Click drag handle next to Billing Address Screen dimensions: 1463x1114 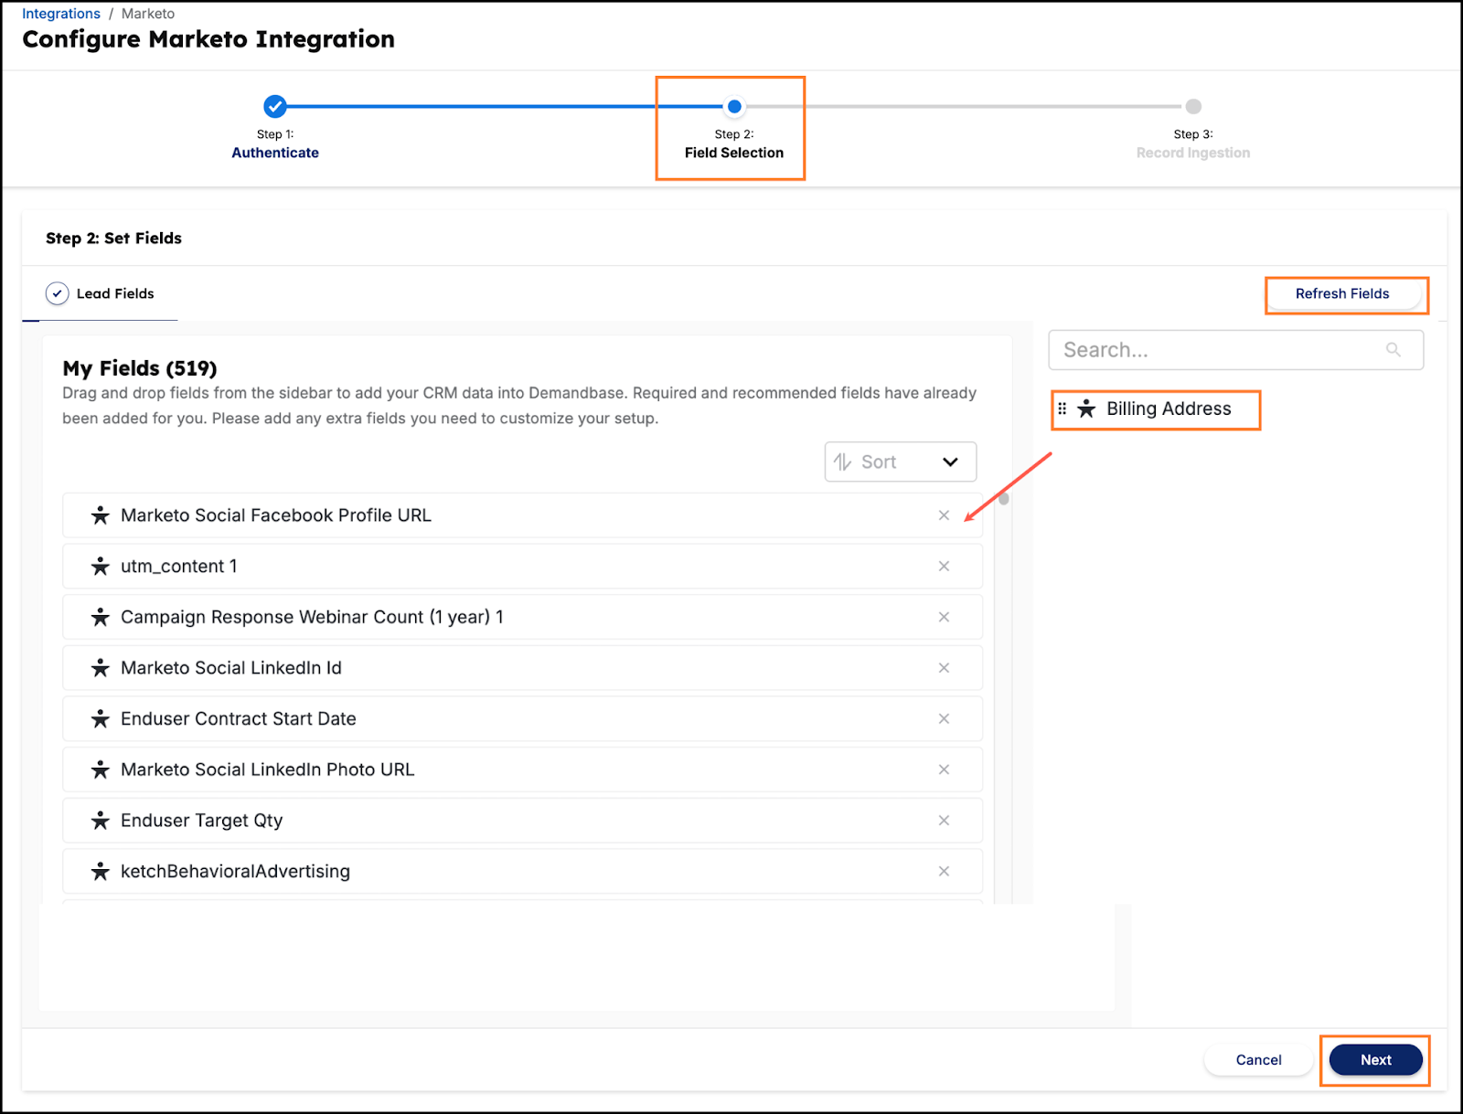(x=1062, y=408)
